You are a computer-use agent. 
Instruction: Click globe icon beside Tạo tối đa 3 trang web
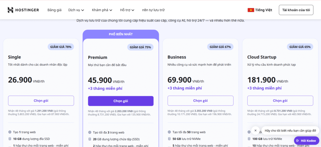(90, 132)
